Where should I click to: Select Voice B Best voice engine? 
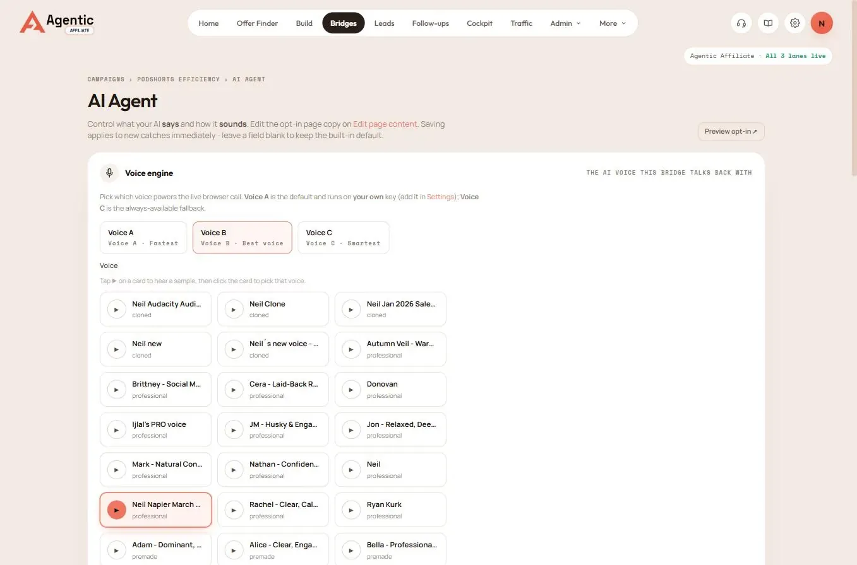243,238
